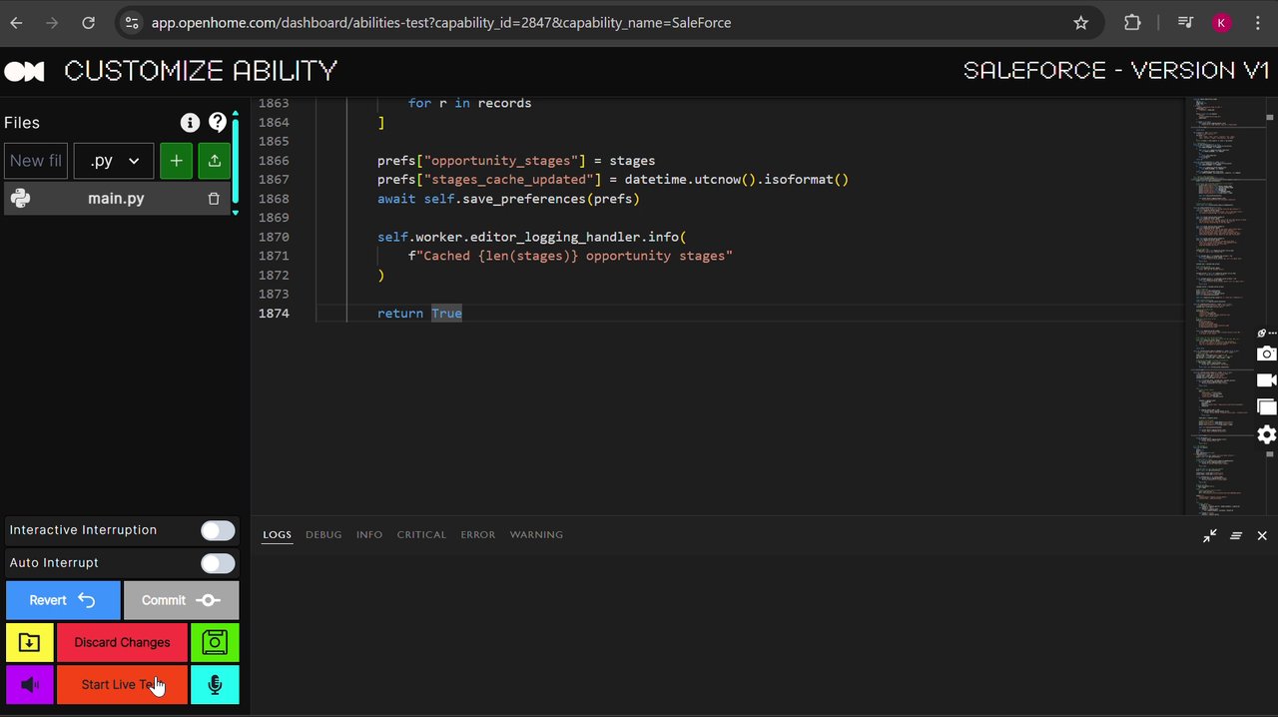Open the .py file extension dropdown
Viewport: 1278px width, 717px height.
tap(114, 161)
